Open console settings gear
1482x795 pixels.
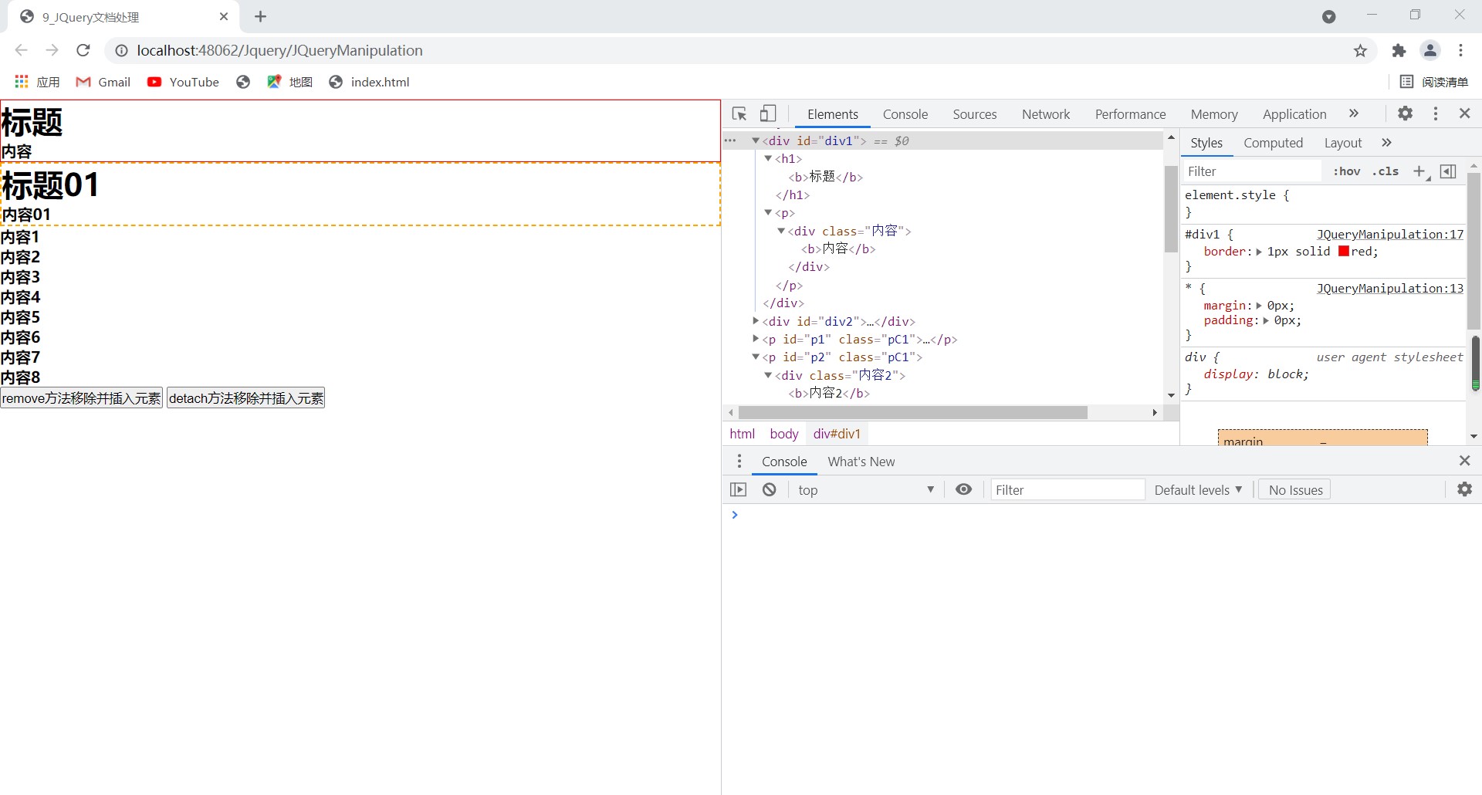(x=1465, y=489)
